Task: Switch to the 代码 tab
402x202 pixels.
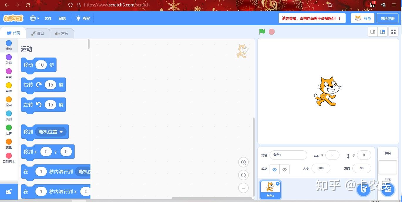Action: click(13, 33)
